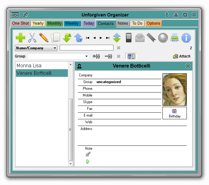
Task: Click the Contacts tab
Action: 106,24
